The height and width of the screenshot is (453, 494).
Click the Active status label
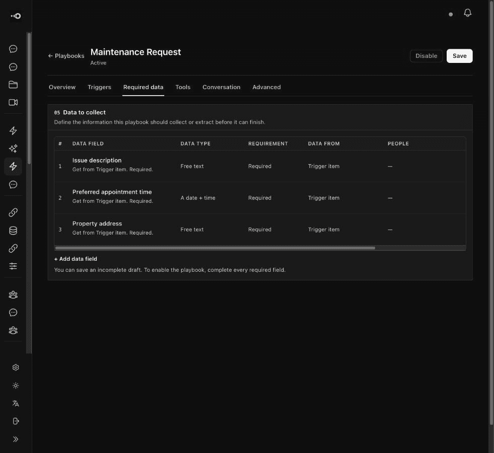[98, 62]
